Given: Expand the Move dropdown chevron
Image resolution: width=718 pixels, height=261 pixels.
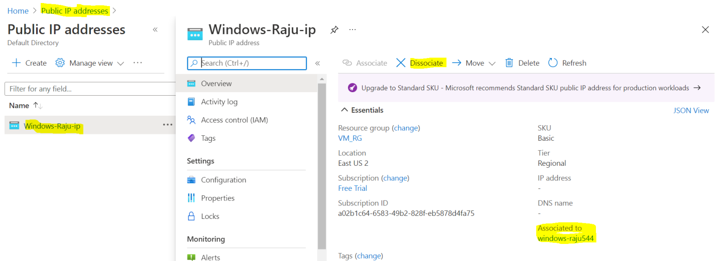Looking at the screenshot, I should [x=492, y=64].
